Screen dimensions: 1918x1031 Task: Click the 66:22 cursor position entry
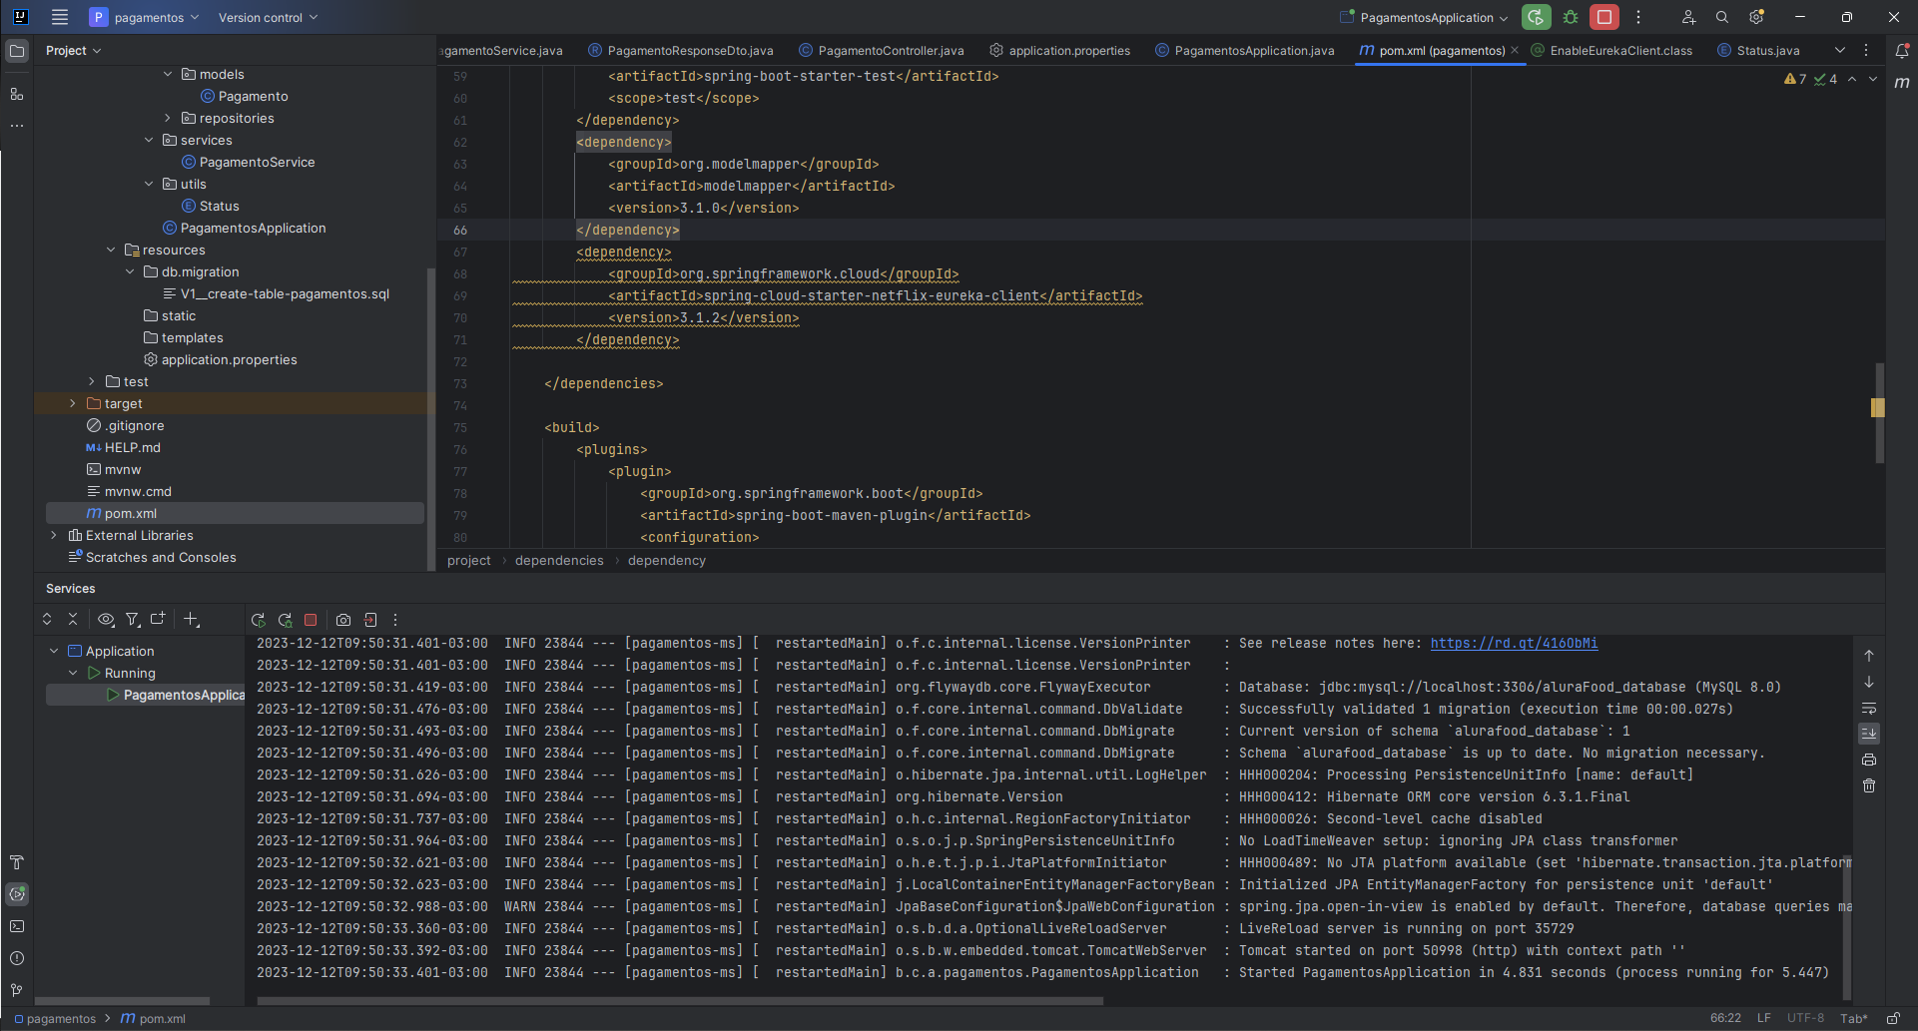(x=1725, y=1018)
